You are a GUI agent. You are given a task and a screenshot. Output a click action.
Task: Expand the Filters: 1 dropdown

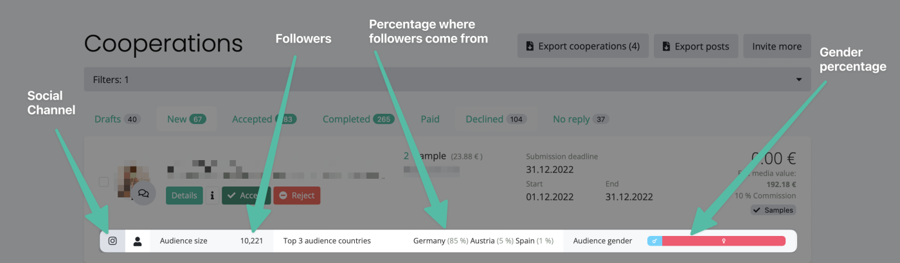799,80
